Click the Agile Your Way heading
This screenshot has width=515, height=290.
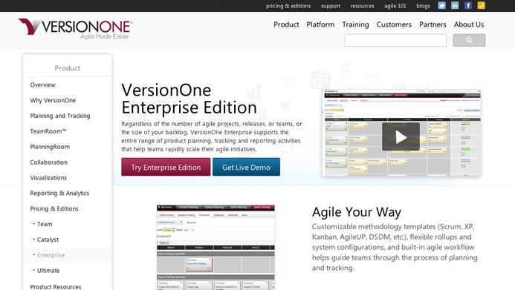click(x=357, y=212)
